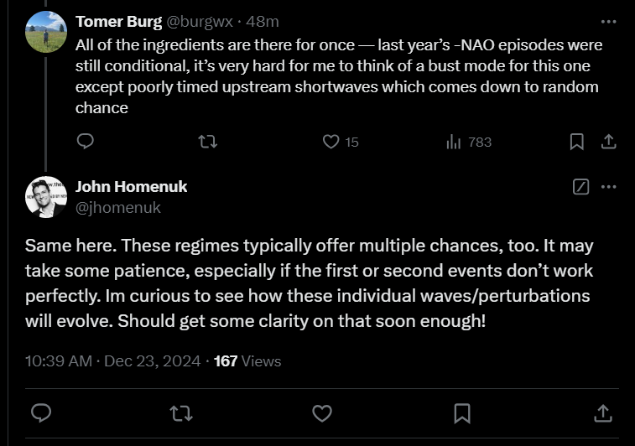Screen dimensions: 635x446
Task: Visit the @burgwx handle link
Action: [x=200, y=22]
